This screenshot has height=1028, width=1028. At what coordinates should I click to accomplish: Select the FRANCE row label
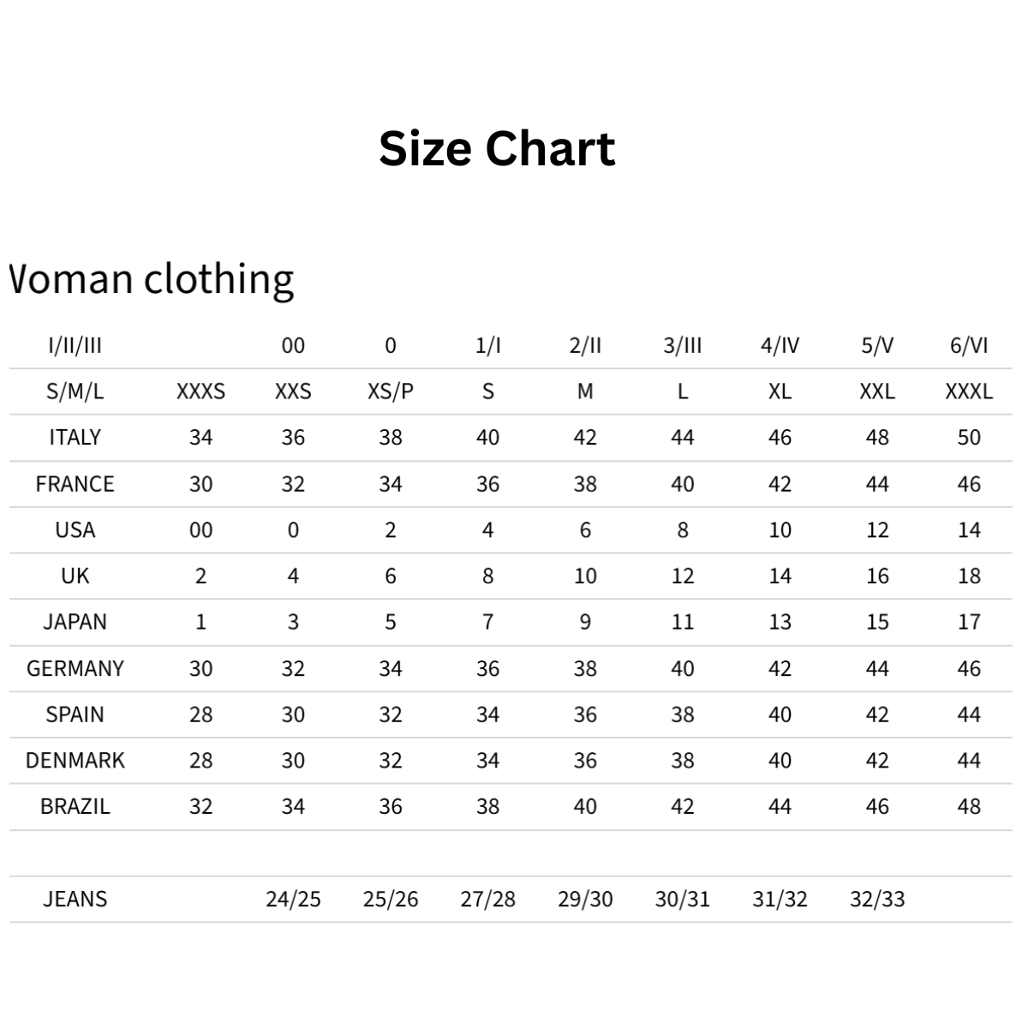[75, 484]
